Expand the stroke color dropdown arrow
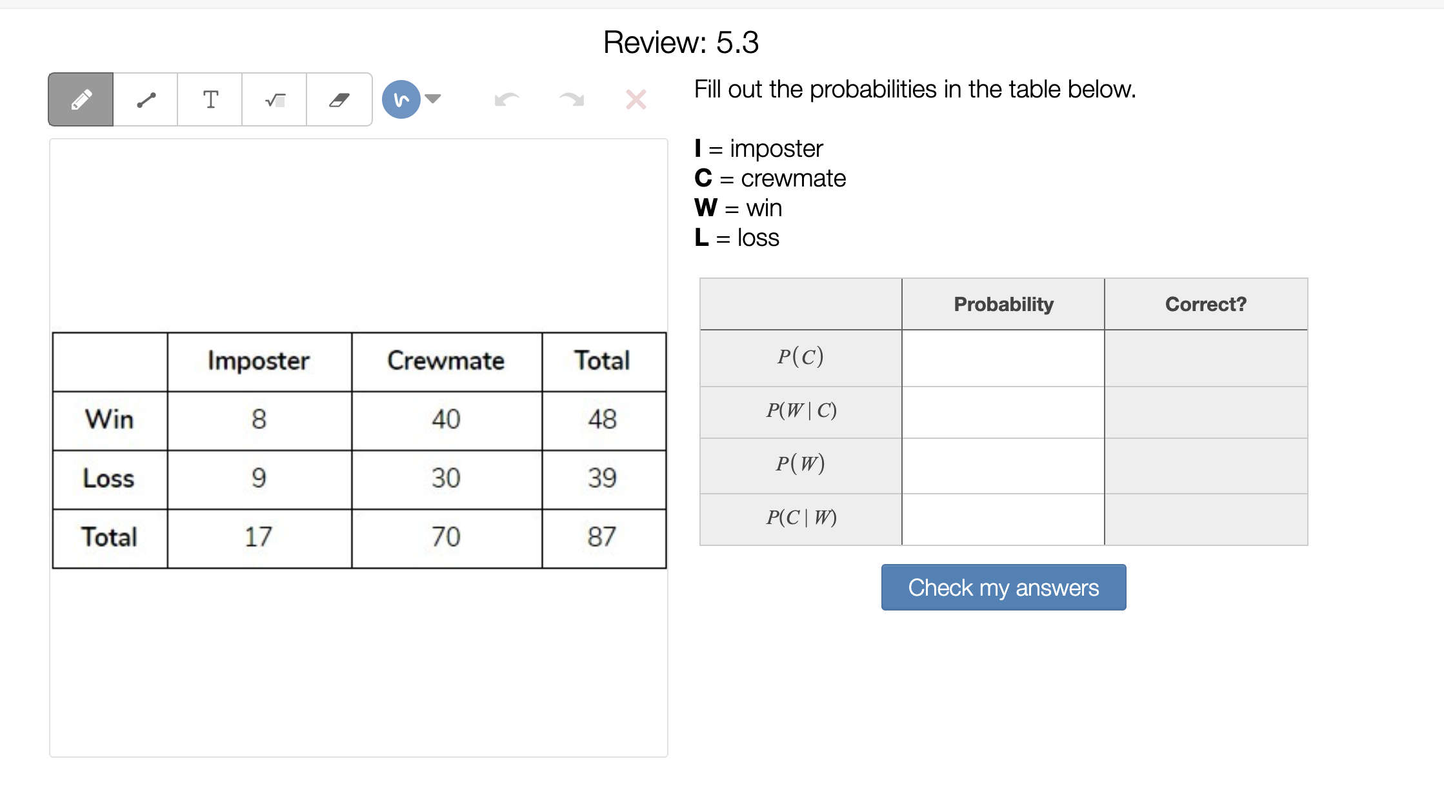The image size is (1444, 808). click(434, 99)
